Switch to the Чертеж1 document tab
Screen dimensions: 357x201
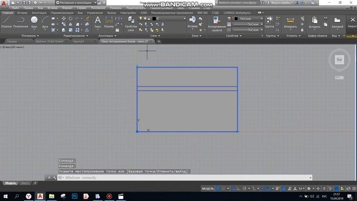click(83, 41)
